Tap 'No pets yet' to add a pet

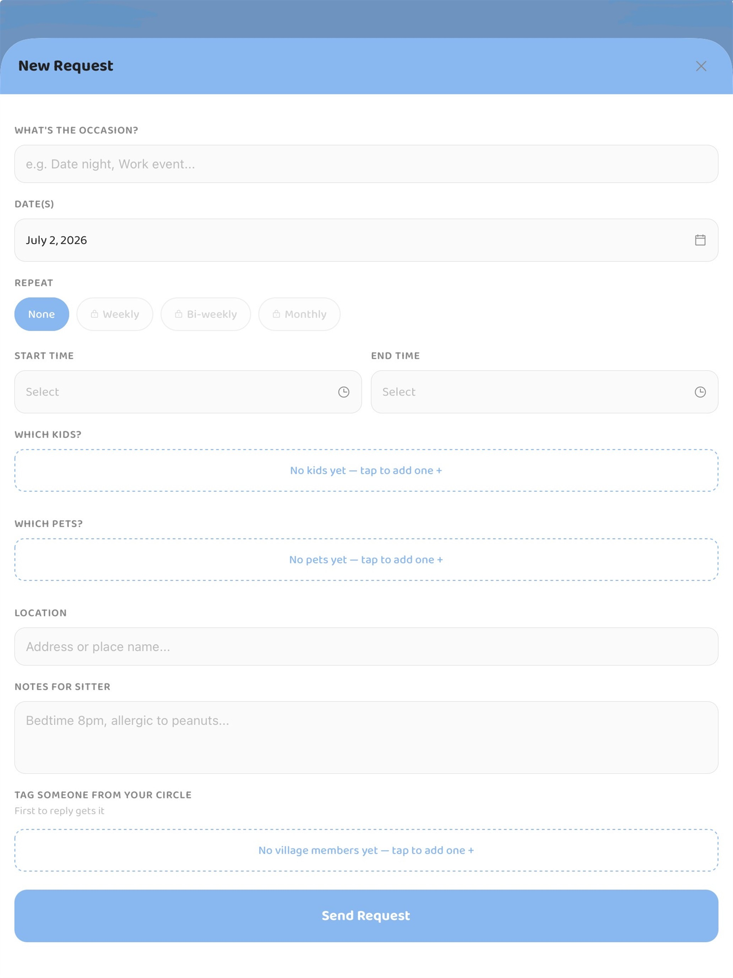366,560
